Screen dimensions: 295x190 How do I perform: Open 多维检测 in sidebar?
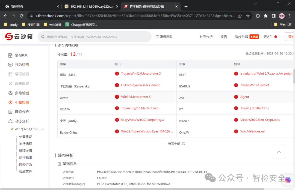[x=19, y=93]
